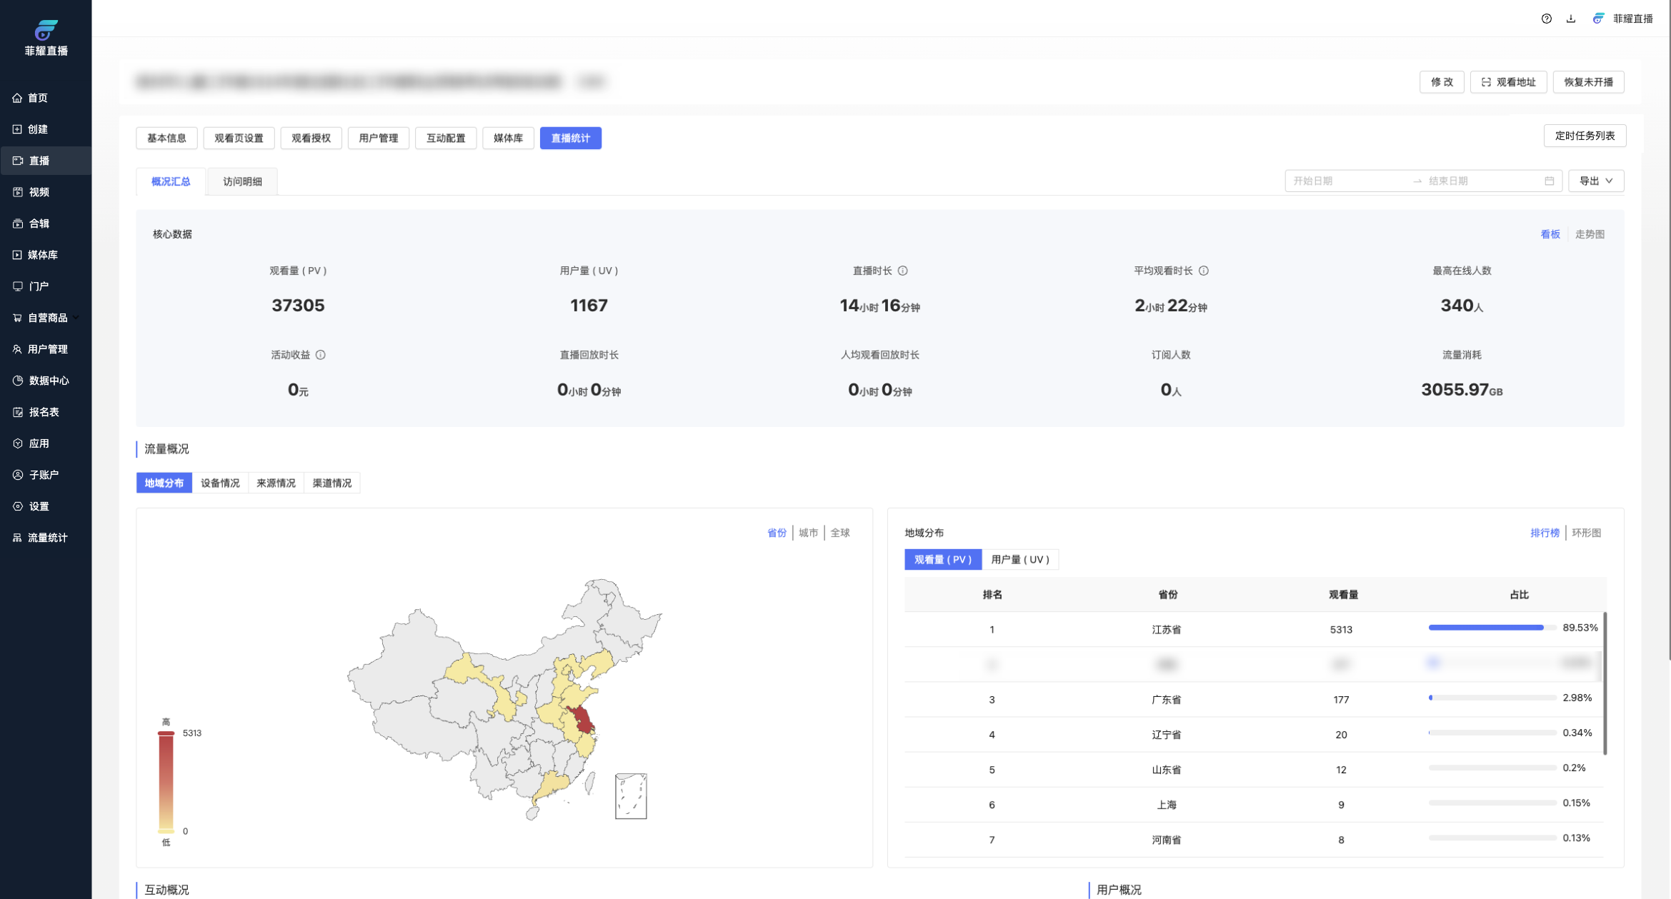Image resolution: width=1671 pixels, height=899 pixels.
Task: Click info icon beside 平均观看时长
Action: (x=1204, y=271)
